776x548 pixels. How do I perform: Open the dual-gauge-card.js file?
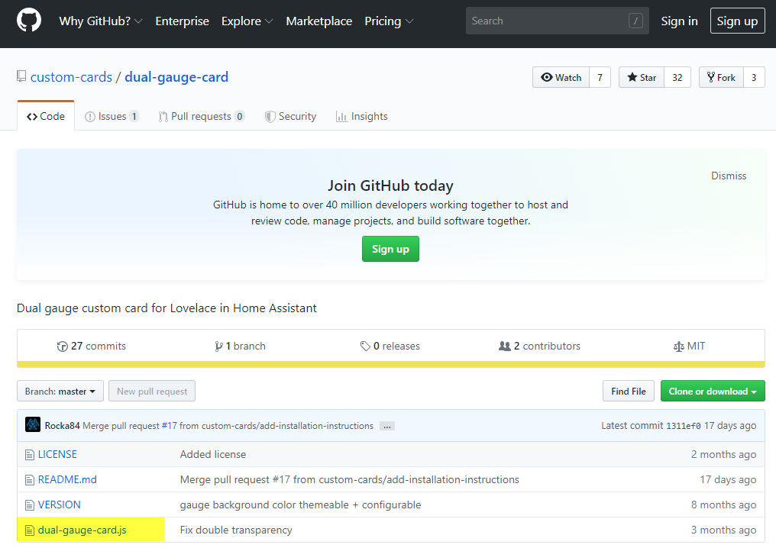tap(82, 530)
